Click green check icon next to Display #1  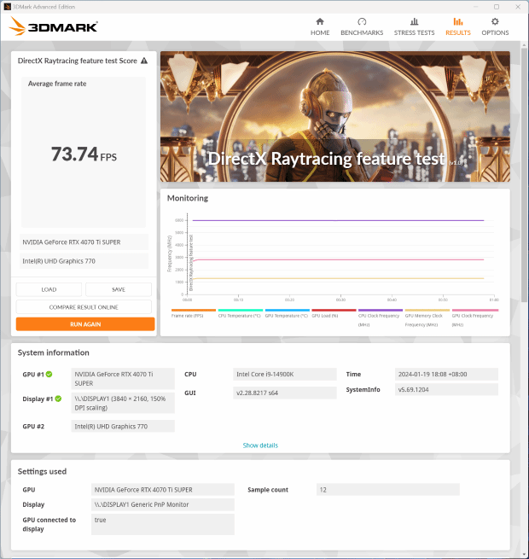point(58,399)
